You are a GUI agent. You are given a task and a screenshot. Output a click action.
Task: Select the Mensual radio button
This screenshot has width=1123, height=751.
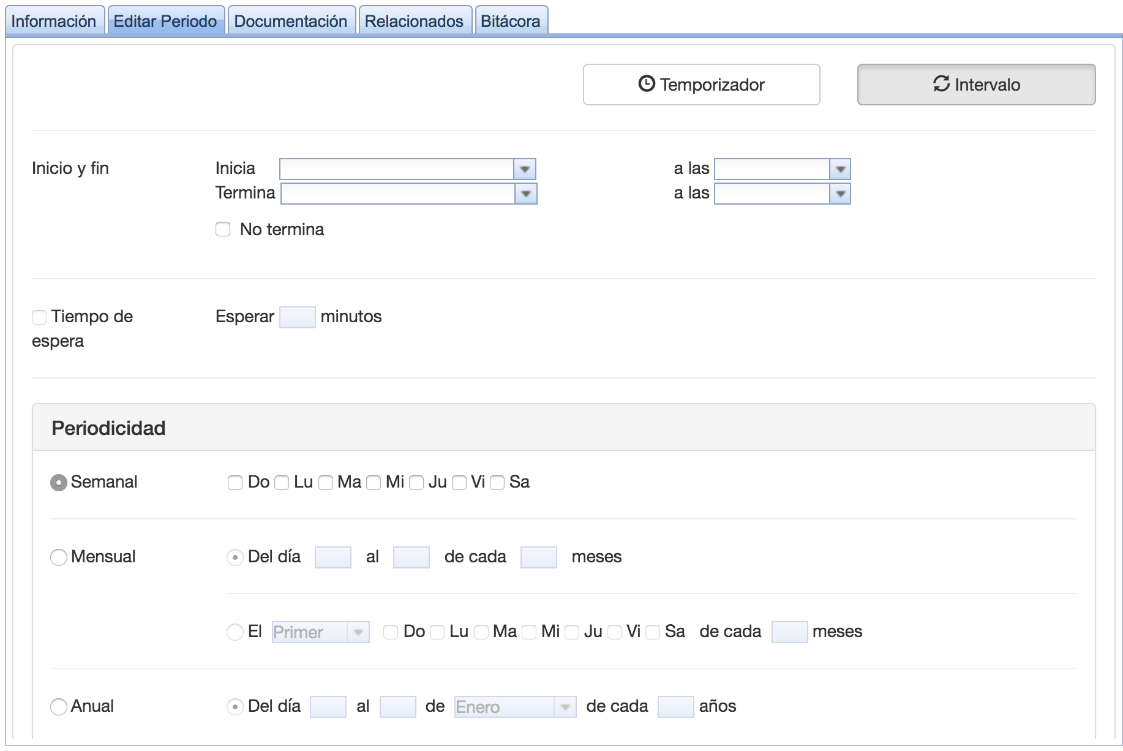click(59, 557)
